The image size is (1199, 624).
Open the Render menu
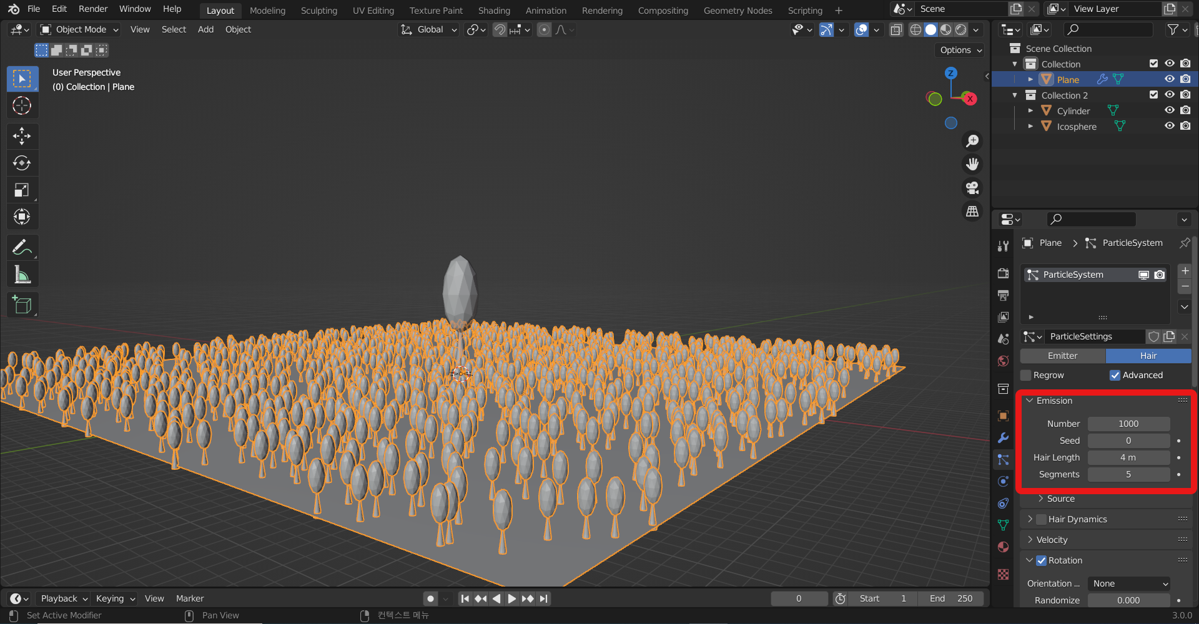93,9
